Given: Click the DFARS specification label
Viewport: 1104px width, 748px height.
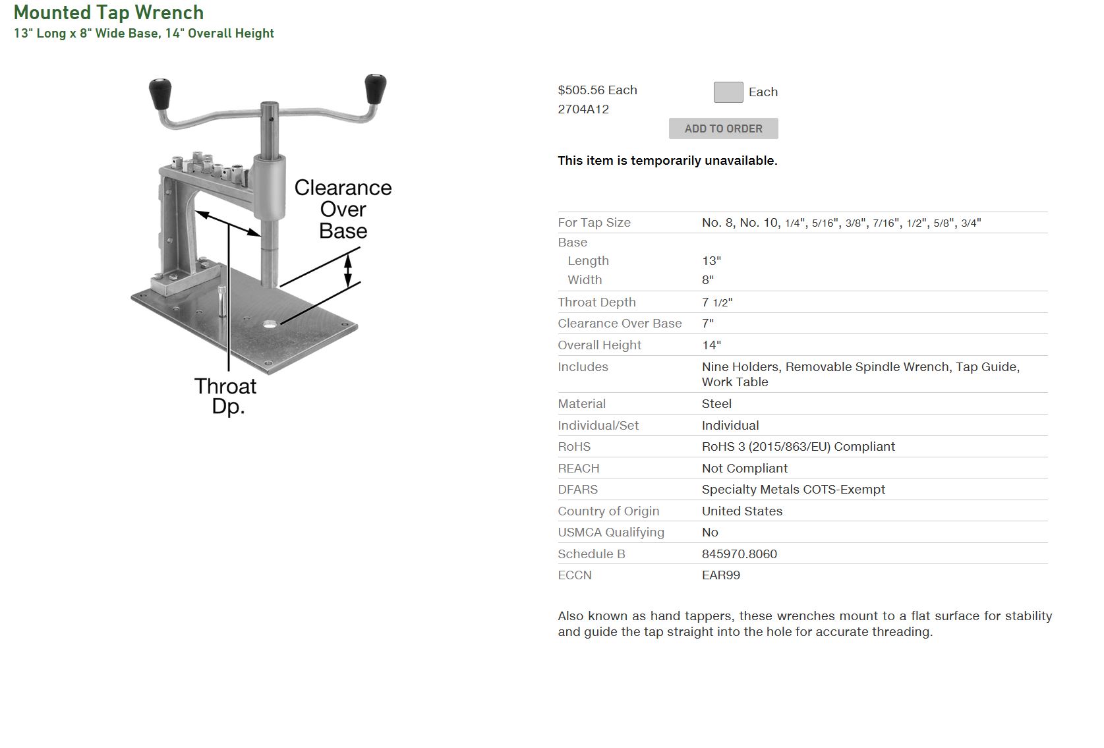Looking at the screenshot, I should click(577, 490).
